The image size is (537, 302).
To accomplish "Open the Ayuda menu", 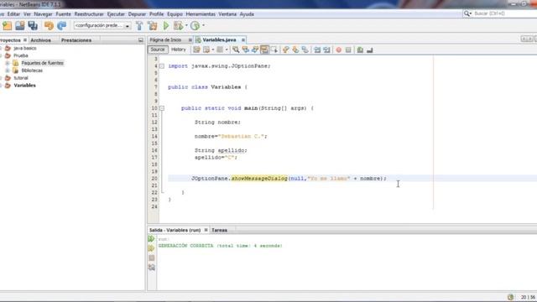I will pos(247,14).
